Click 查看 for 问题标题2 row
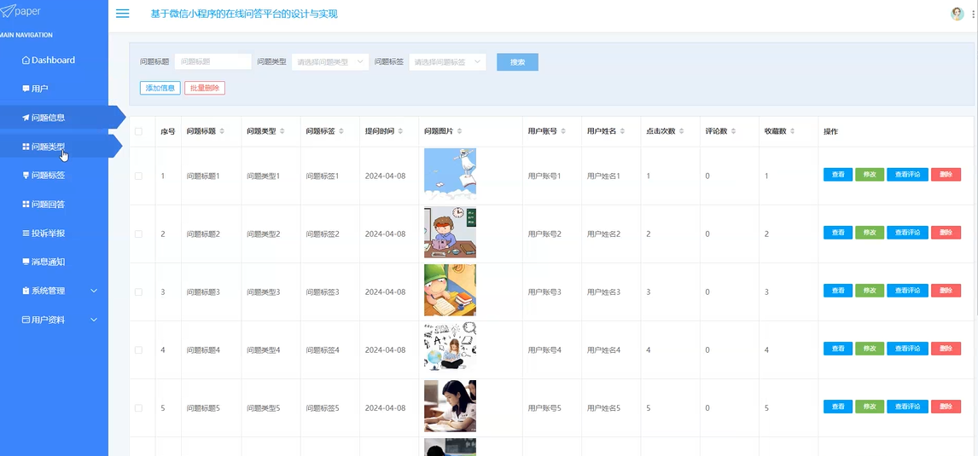Screen dimensions: 978x456 pyautogui.click(x=838, y=233)
